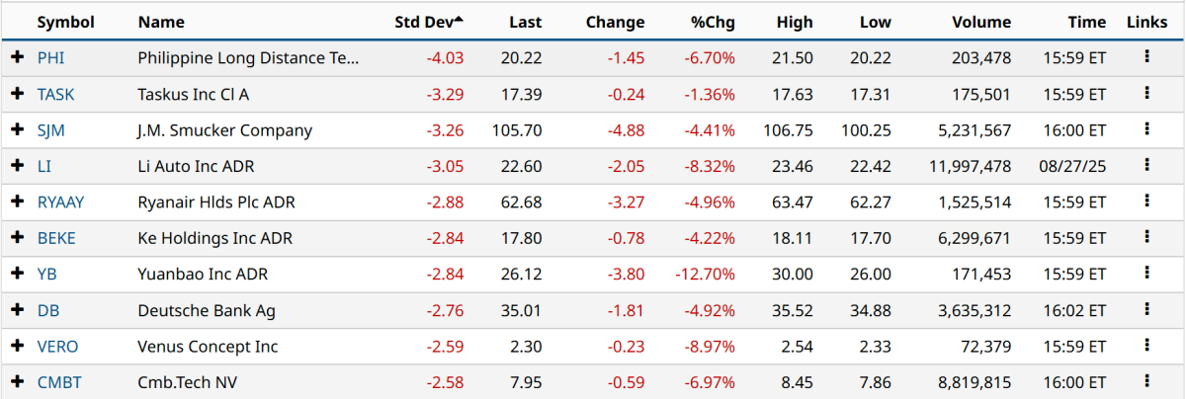The height and width of the screenshot is (399, 1186).
Task: Open the kebab menu for CMBT row
Action: pyautogui.click(x=1146, y=381)
